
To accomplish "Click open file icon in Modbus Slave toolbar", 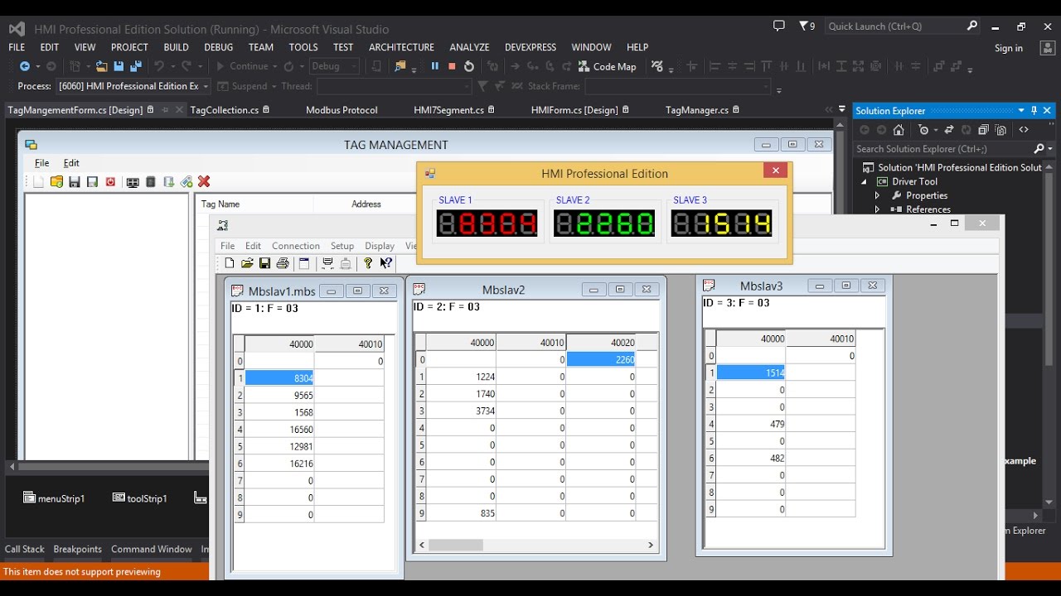I will [247, 263].
